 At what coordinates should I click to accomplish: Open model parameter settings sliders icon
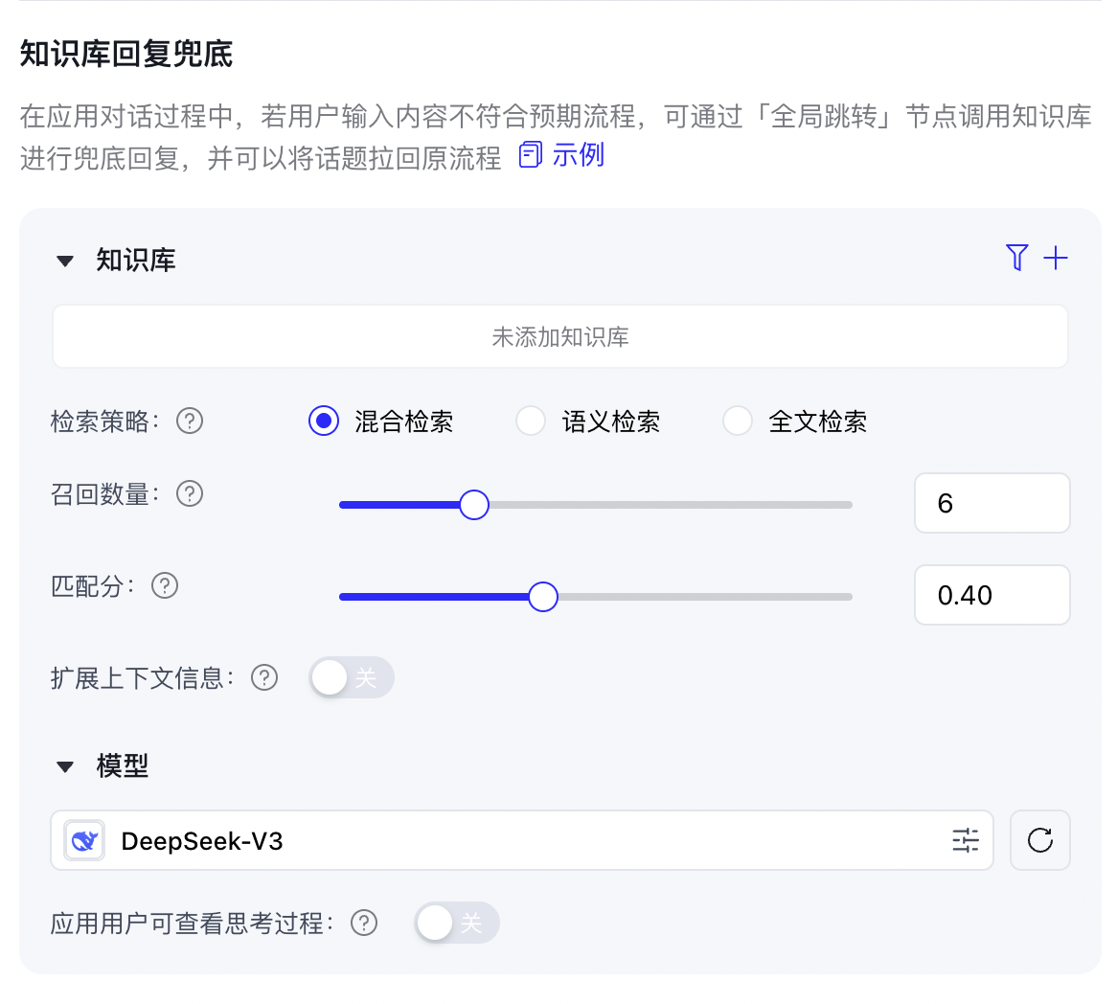pos(965,841)
